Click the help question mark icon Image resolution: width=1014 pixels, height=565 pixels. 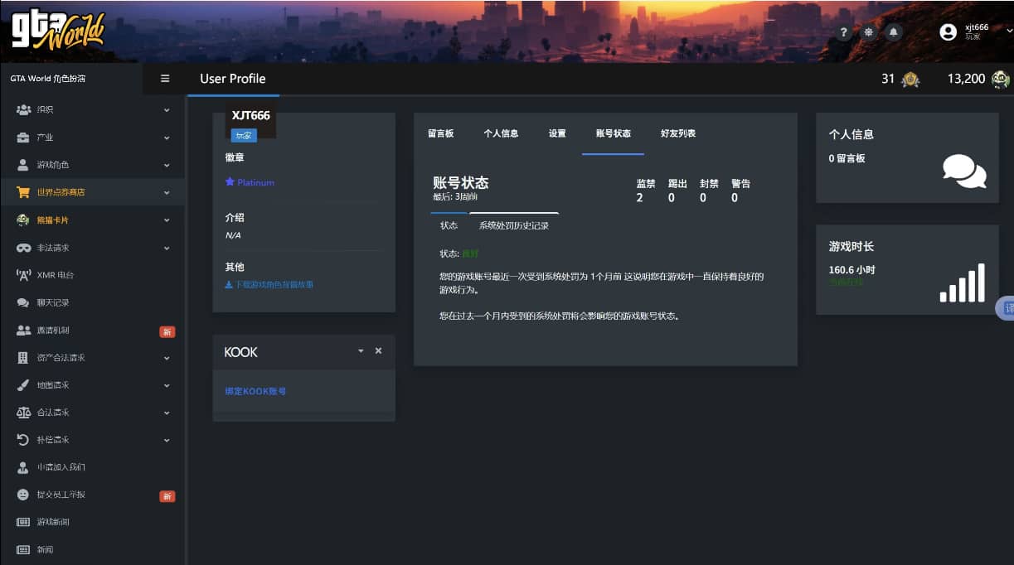(x=844, y=32)
